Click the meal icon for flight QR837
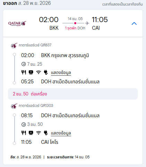Viewport: 146px width, 167px height. (24, 72)
